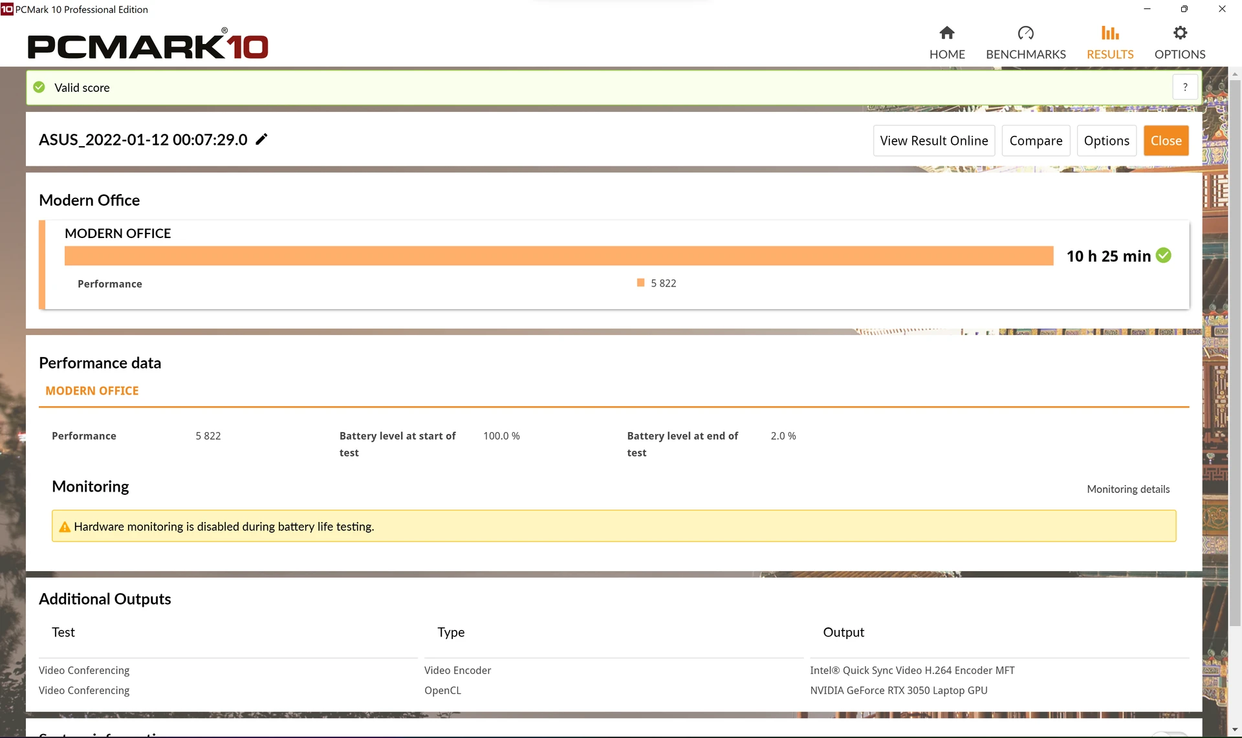1242x738 pixels.
Task: Restore down the PCMark window
Action: 1184,9
